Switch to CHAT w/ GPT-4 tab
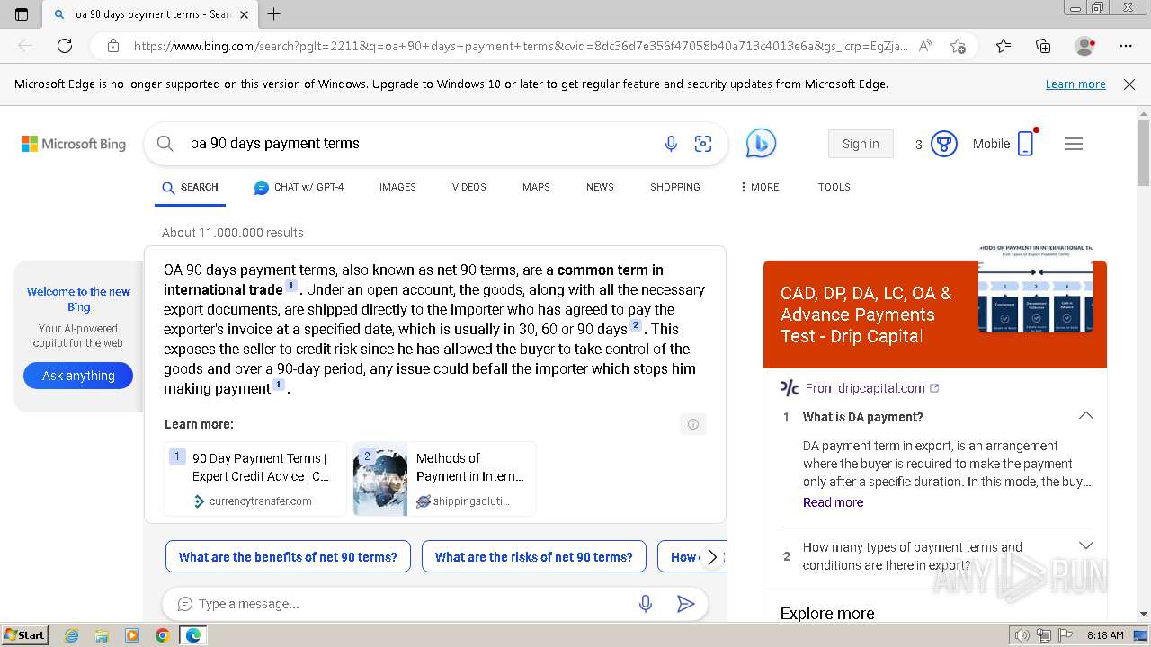Image resolution: width=1151 pixels, height=647 pixels. [x=299, y=187]
